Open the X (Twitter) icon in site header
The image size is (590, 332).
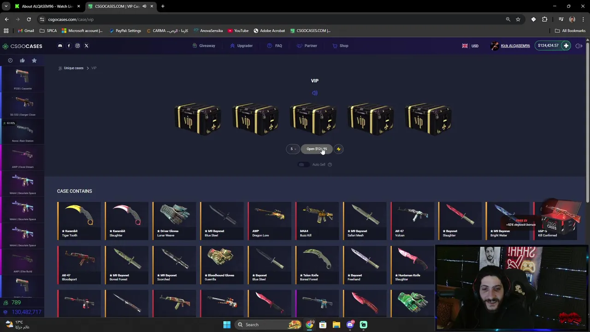click(x=86, y=46)
